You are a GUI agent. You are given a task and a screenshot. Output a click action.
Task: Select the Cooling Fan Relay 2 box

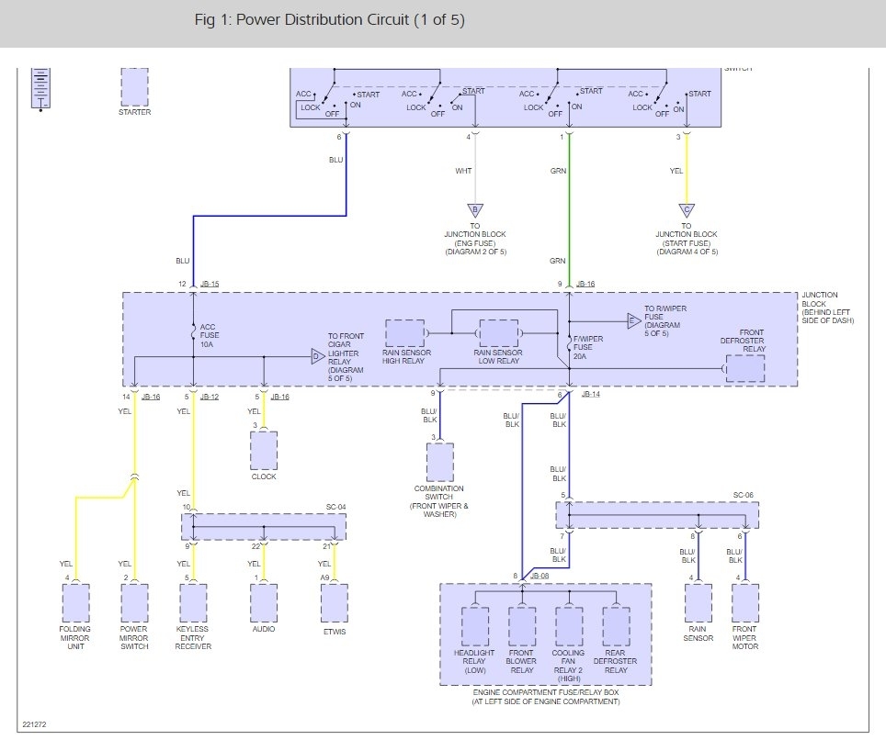point(569,626)
